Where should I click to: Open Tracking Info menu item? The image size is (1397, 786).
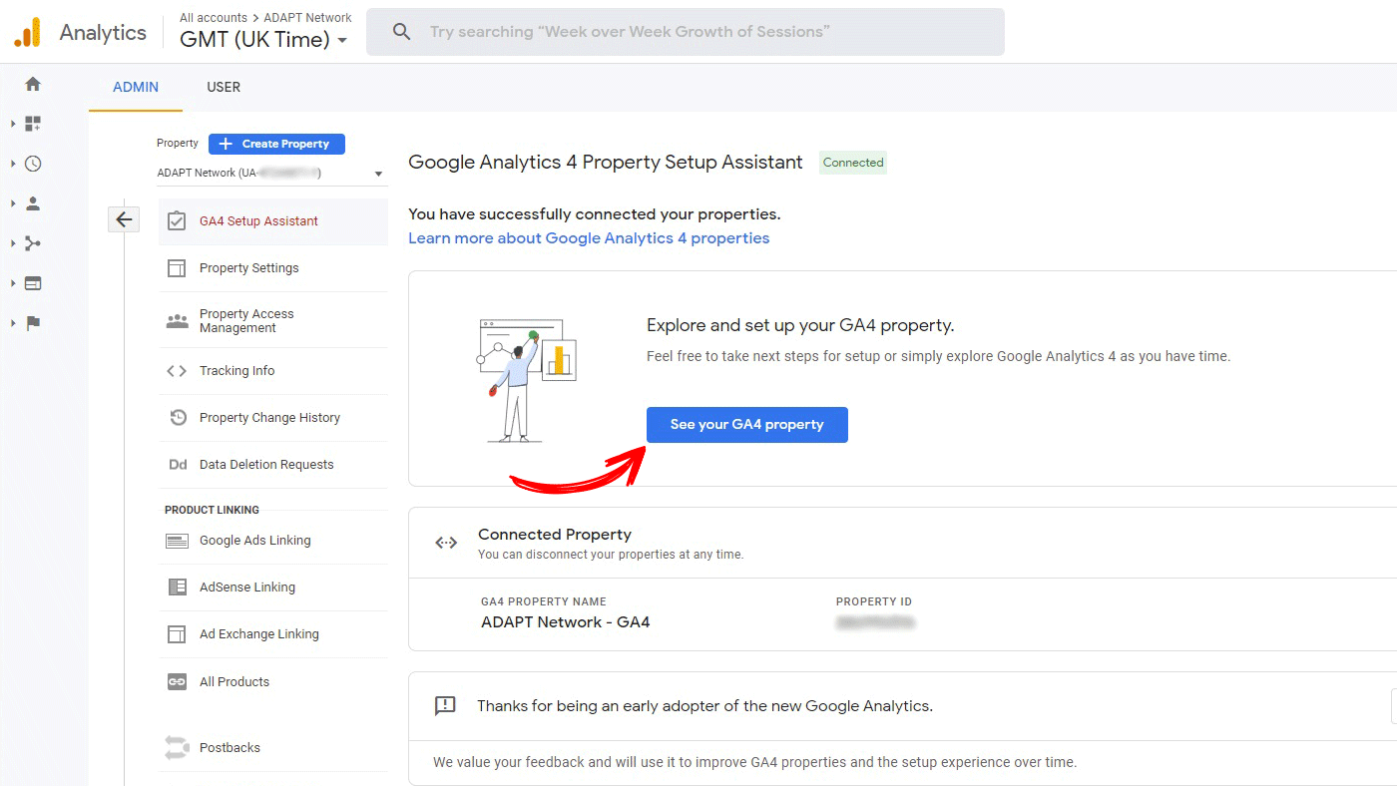click(x=273, y=371)
